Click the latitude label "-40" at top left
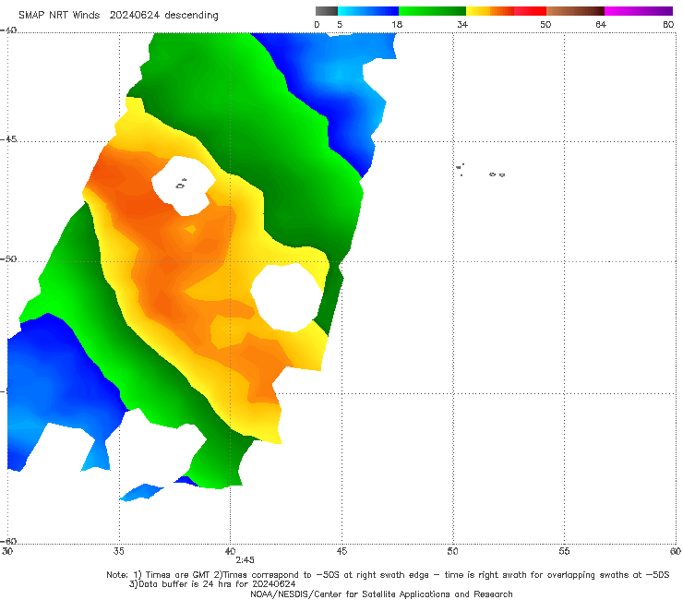Screen dimensions: 683x600 (x=8, y=30)
